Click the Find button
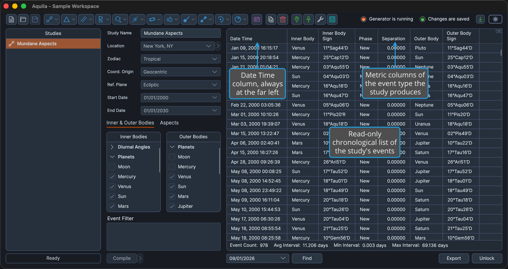 [x=307, y=258]
